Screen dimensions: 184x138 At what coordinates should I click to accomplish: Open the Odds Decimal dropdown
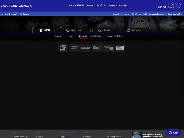[174, 14]
